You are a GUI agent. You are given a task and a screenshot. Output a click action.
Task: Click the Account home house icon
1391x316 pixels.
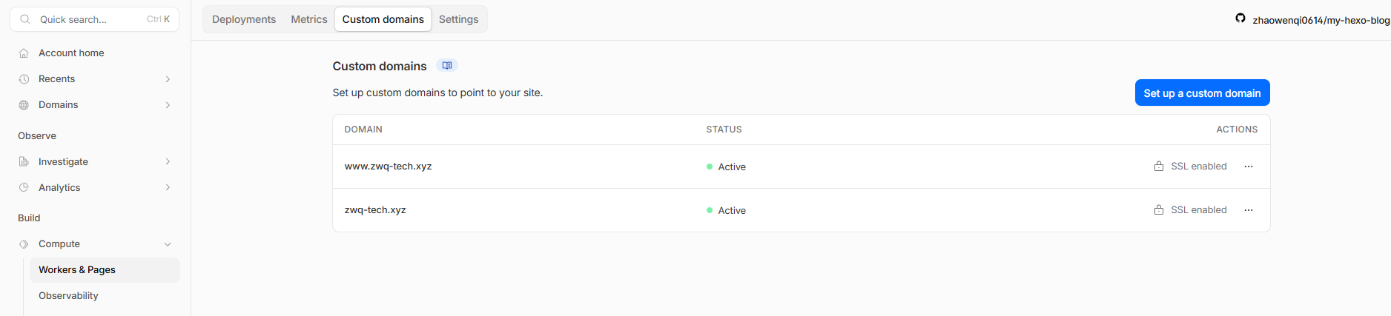pos(24,53)
